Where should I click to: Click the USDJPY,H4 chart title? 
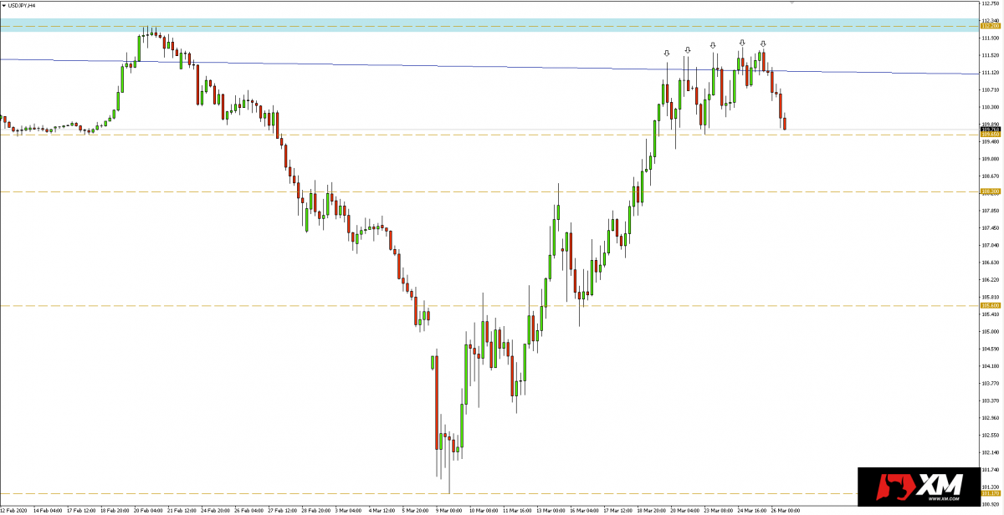pyautogui.click(x=22, y=5)
